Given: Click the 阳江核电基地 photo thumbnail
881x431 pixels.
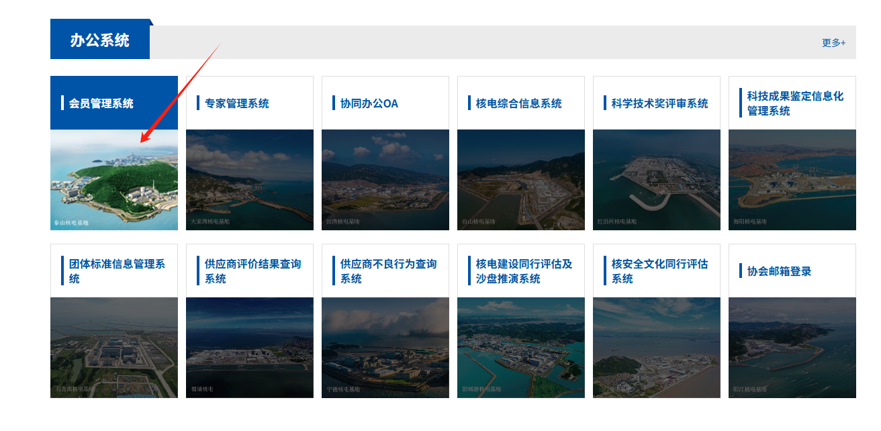Looking at the screenshot, I should point(792,348).
